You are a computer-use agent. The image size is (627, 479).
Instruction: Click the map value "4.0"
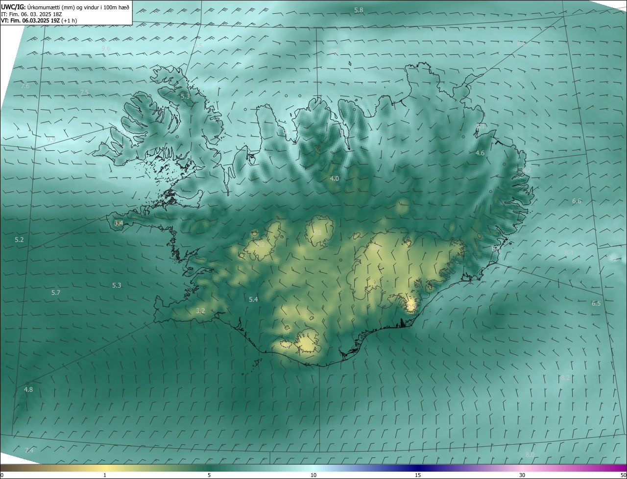[x=335, y=179]
